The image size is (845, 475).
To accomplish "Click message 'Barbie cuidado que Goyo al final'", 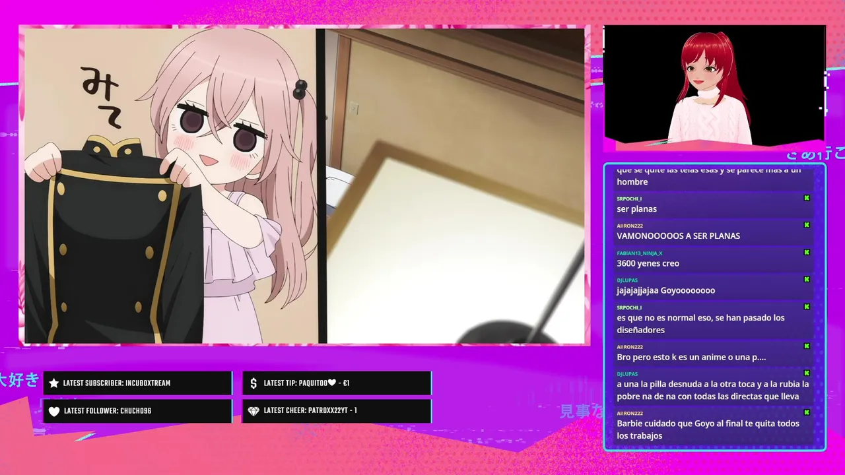I will pyautogui.click(x=708, y=429).
